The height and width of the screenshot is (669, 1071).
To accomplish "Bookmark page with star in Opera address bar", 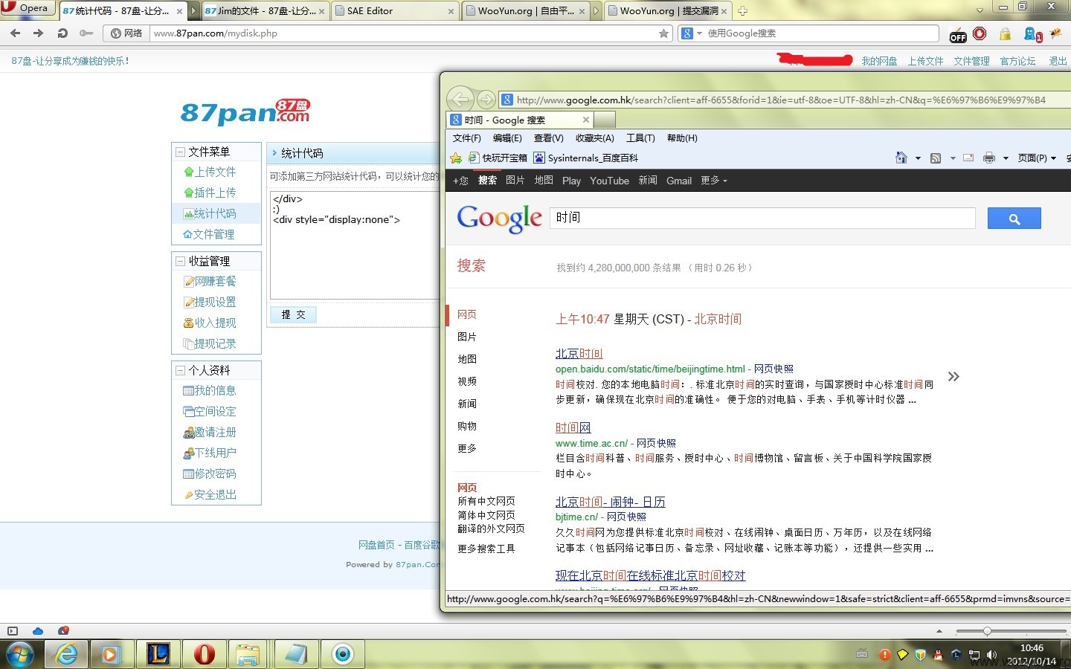I will point(663,33).
